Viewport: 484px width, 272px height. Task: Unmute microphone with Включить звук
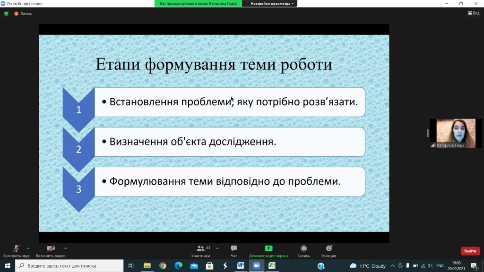[x=16, y=248]
